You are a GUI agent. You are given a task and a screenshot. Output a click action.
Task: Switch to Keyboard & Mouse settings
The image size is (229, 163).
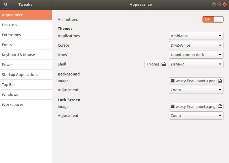click(x=26, y=55)
